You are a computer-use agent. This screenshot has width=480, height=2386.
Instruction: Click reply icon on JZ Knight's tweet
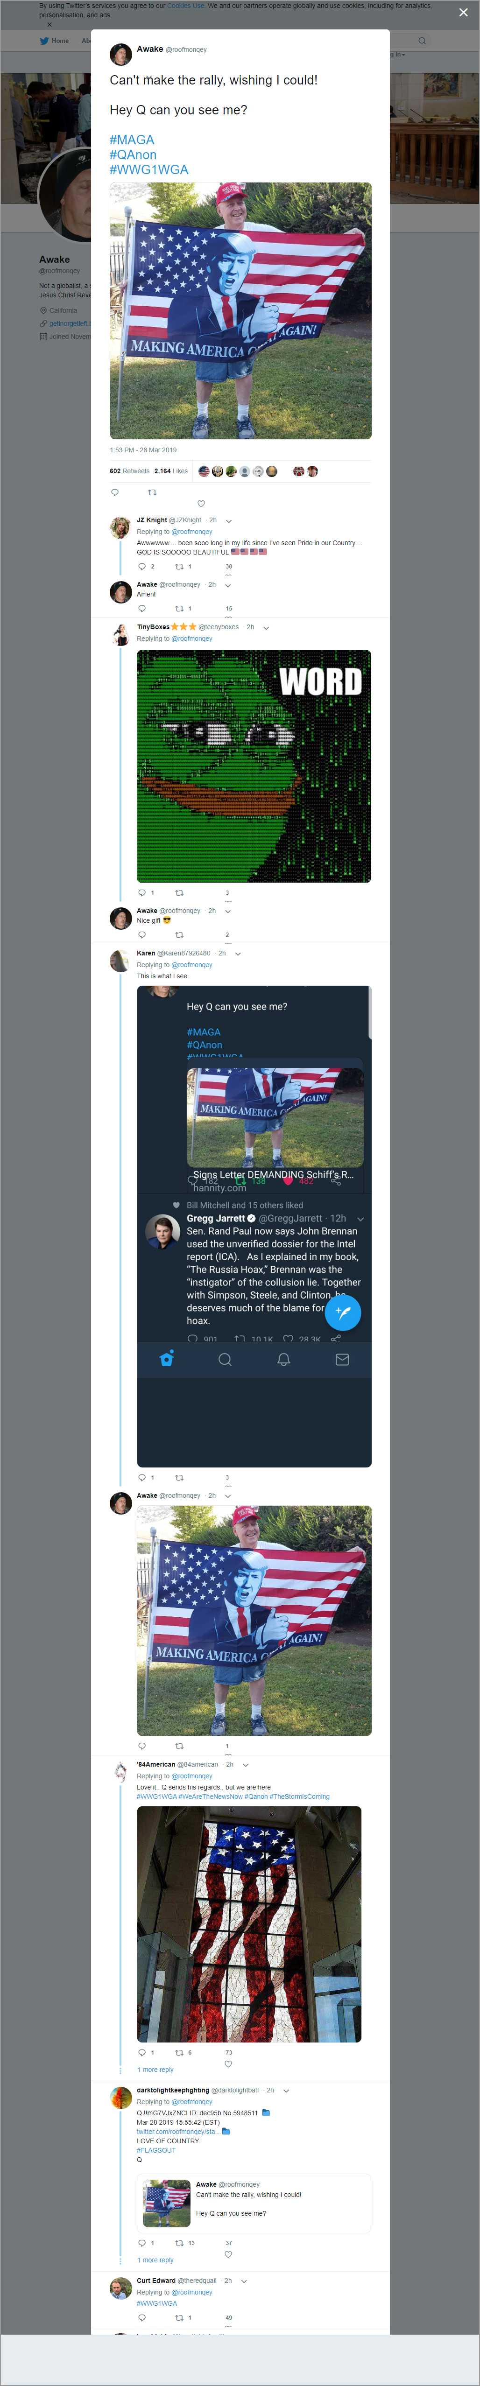(142, 566)
